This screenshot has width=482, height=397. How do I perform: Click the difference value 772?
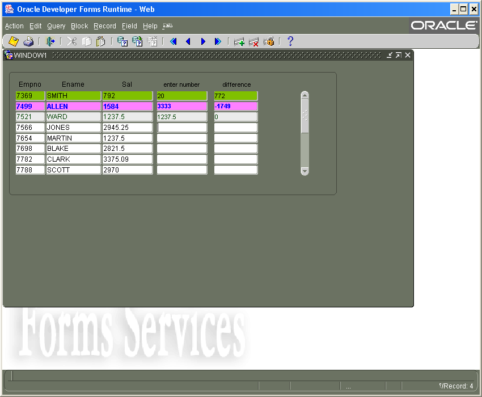(236, 96)
